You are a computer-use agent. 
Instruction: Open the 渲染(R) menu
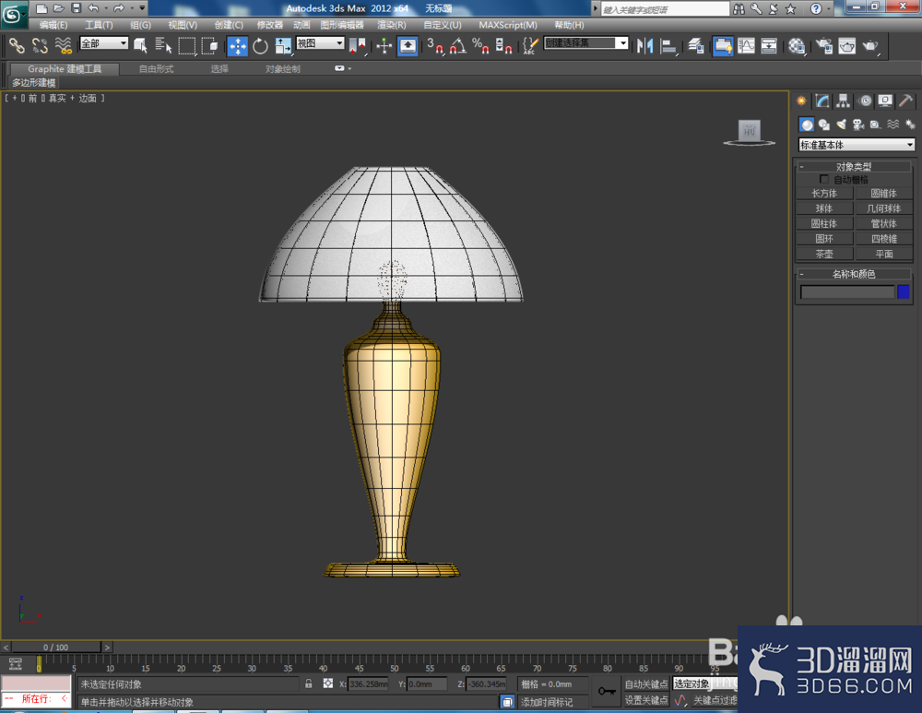pos(392,25)
